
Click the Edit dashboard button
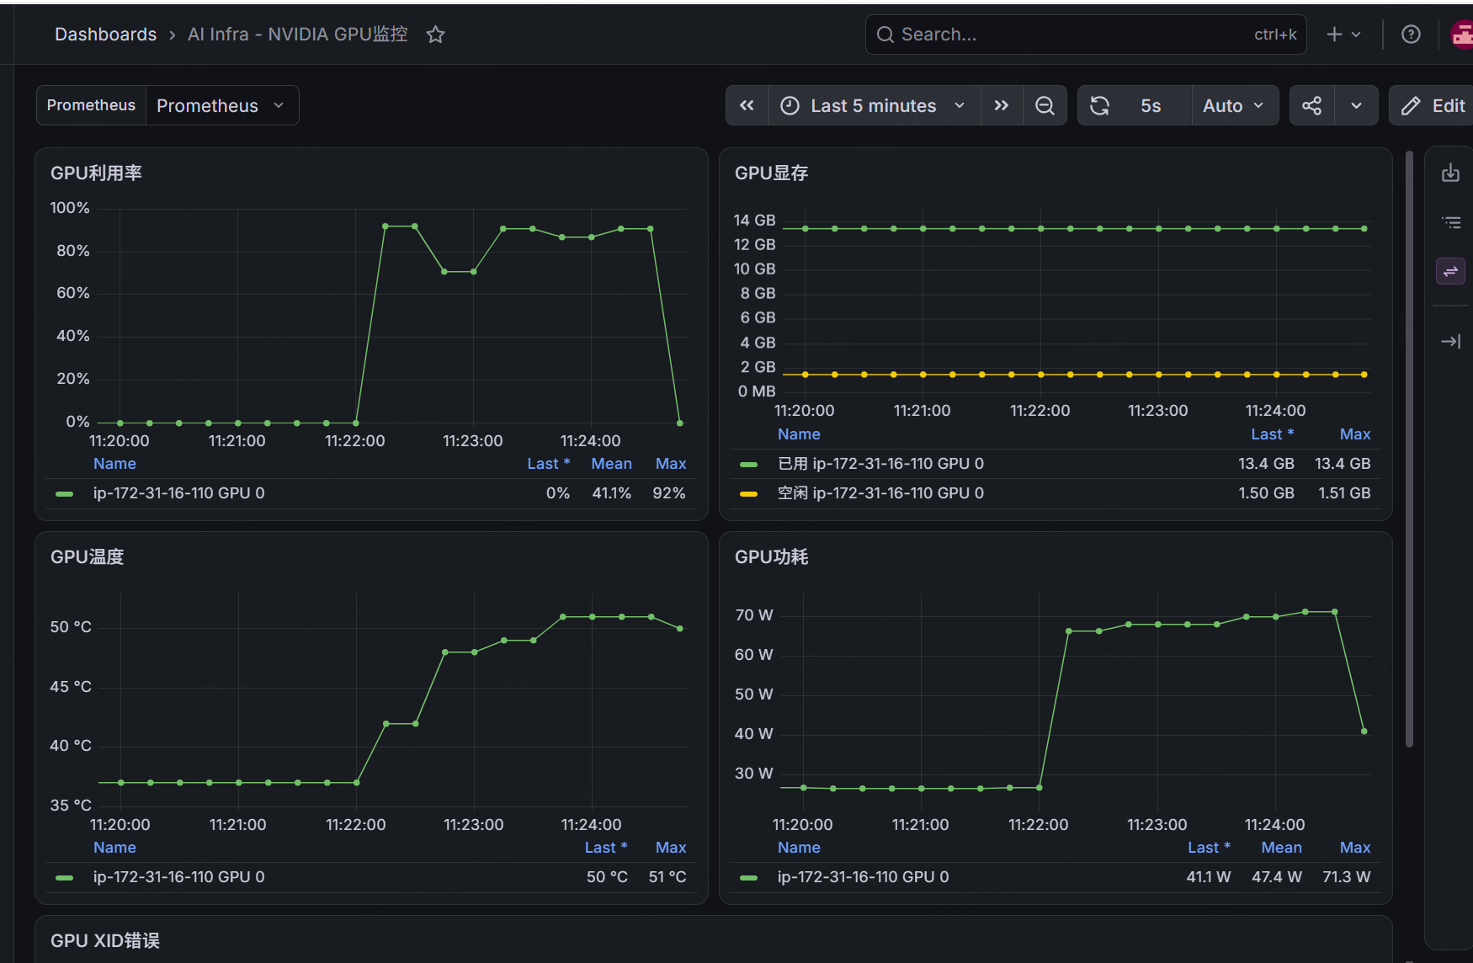pyautogui.click(x=1432, y=105)
